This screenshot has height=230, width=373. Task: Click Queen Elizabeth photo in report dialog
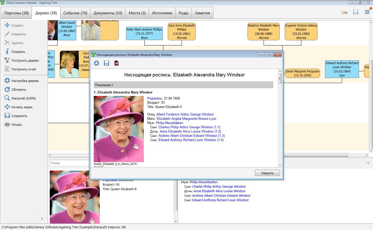(119, 129)
